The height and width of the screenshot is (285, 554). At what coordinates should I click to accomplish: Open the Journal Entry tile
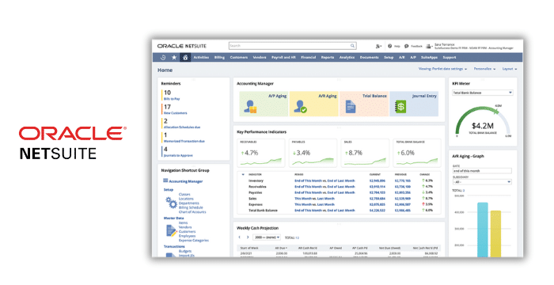click(414, 104)
